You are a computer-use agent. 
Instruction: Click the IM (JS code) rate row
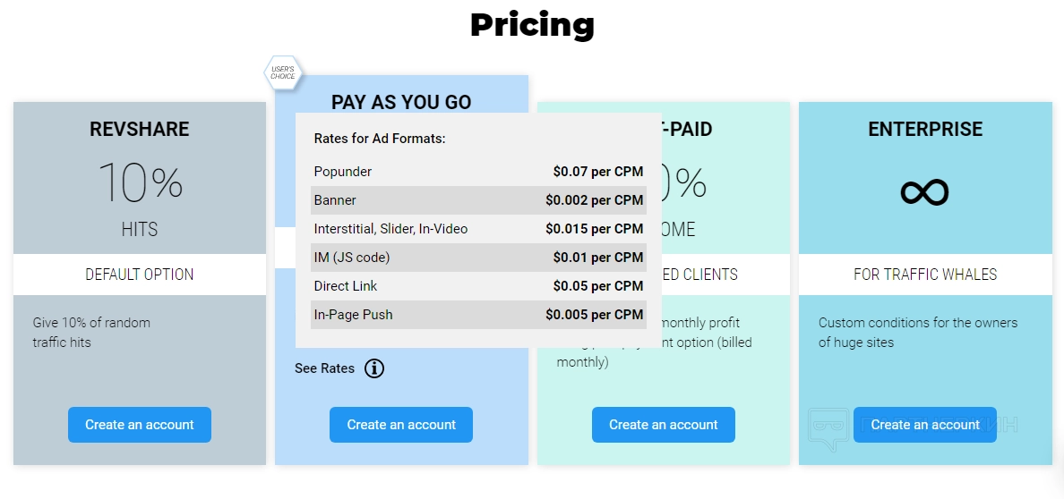click(478, 258)
